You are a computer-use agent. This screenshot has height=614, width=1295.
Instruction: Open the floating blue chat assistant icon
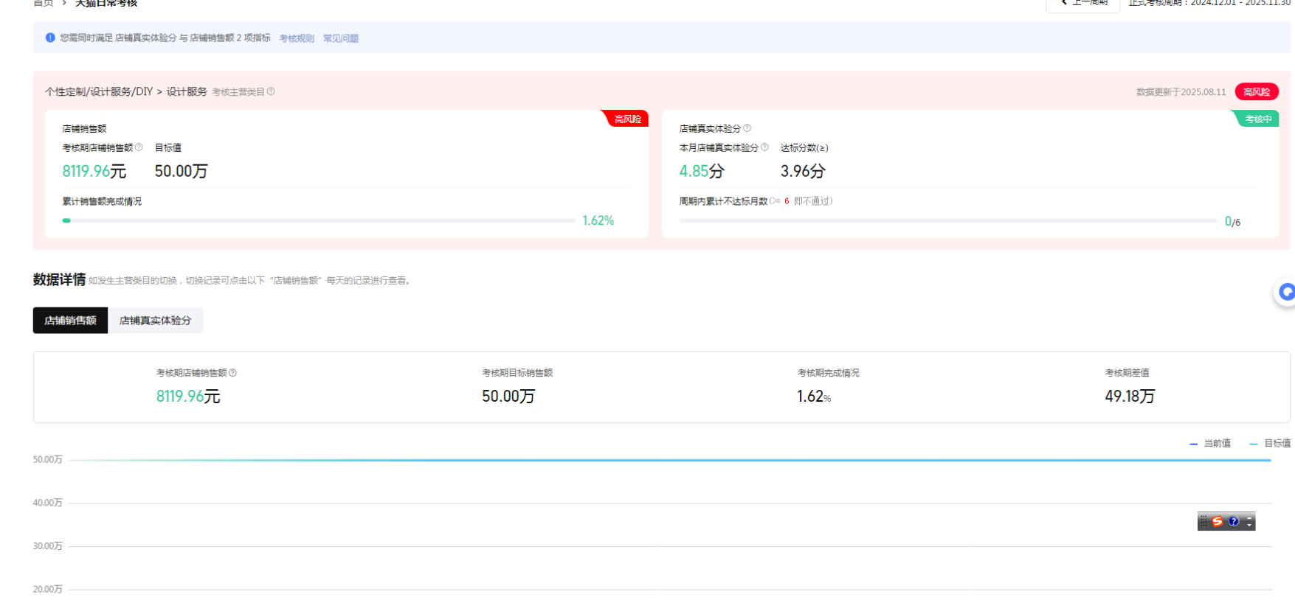1286,293
